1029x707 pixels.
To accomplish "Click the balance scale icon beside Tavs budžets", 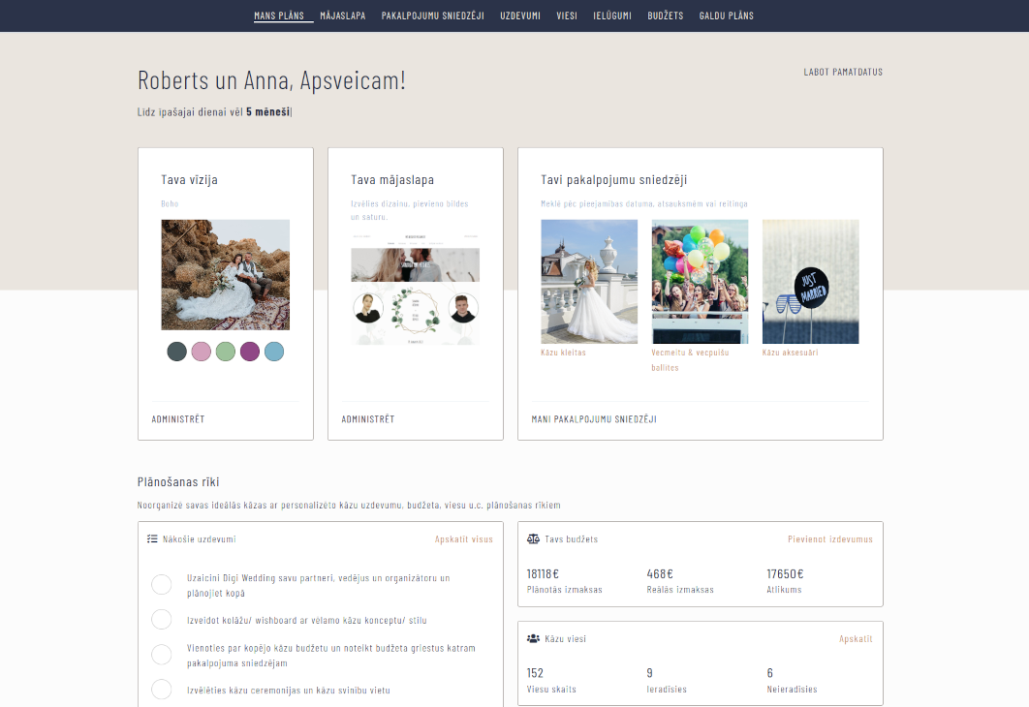I will click(x=533, y=538).
